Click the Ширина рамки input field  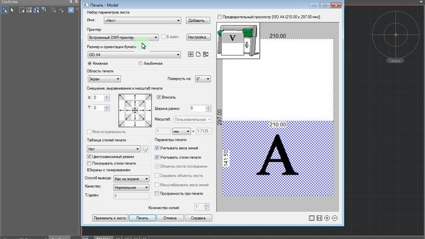tap(198, 108)
